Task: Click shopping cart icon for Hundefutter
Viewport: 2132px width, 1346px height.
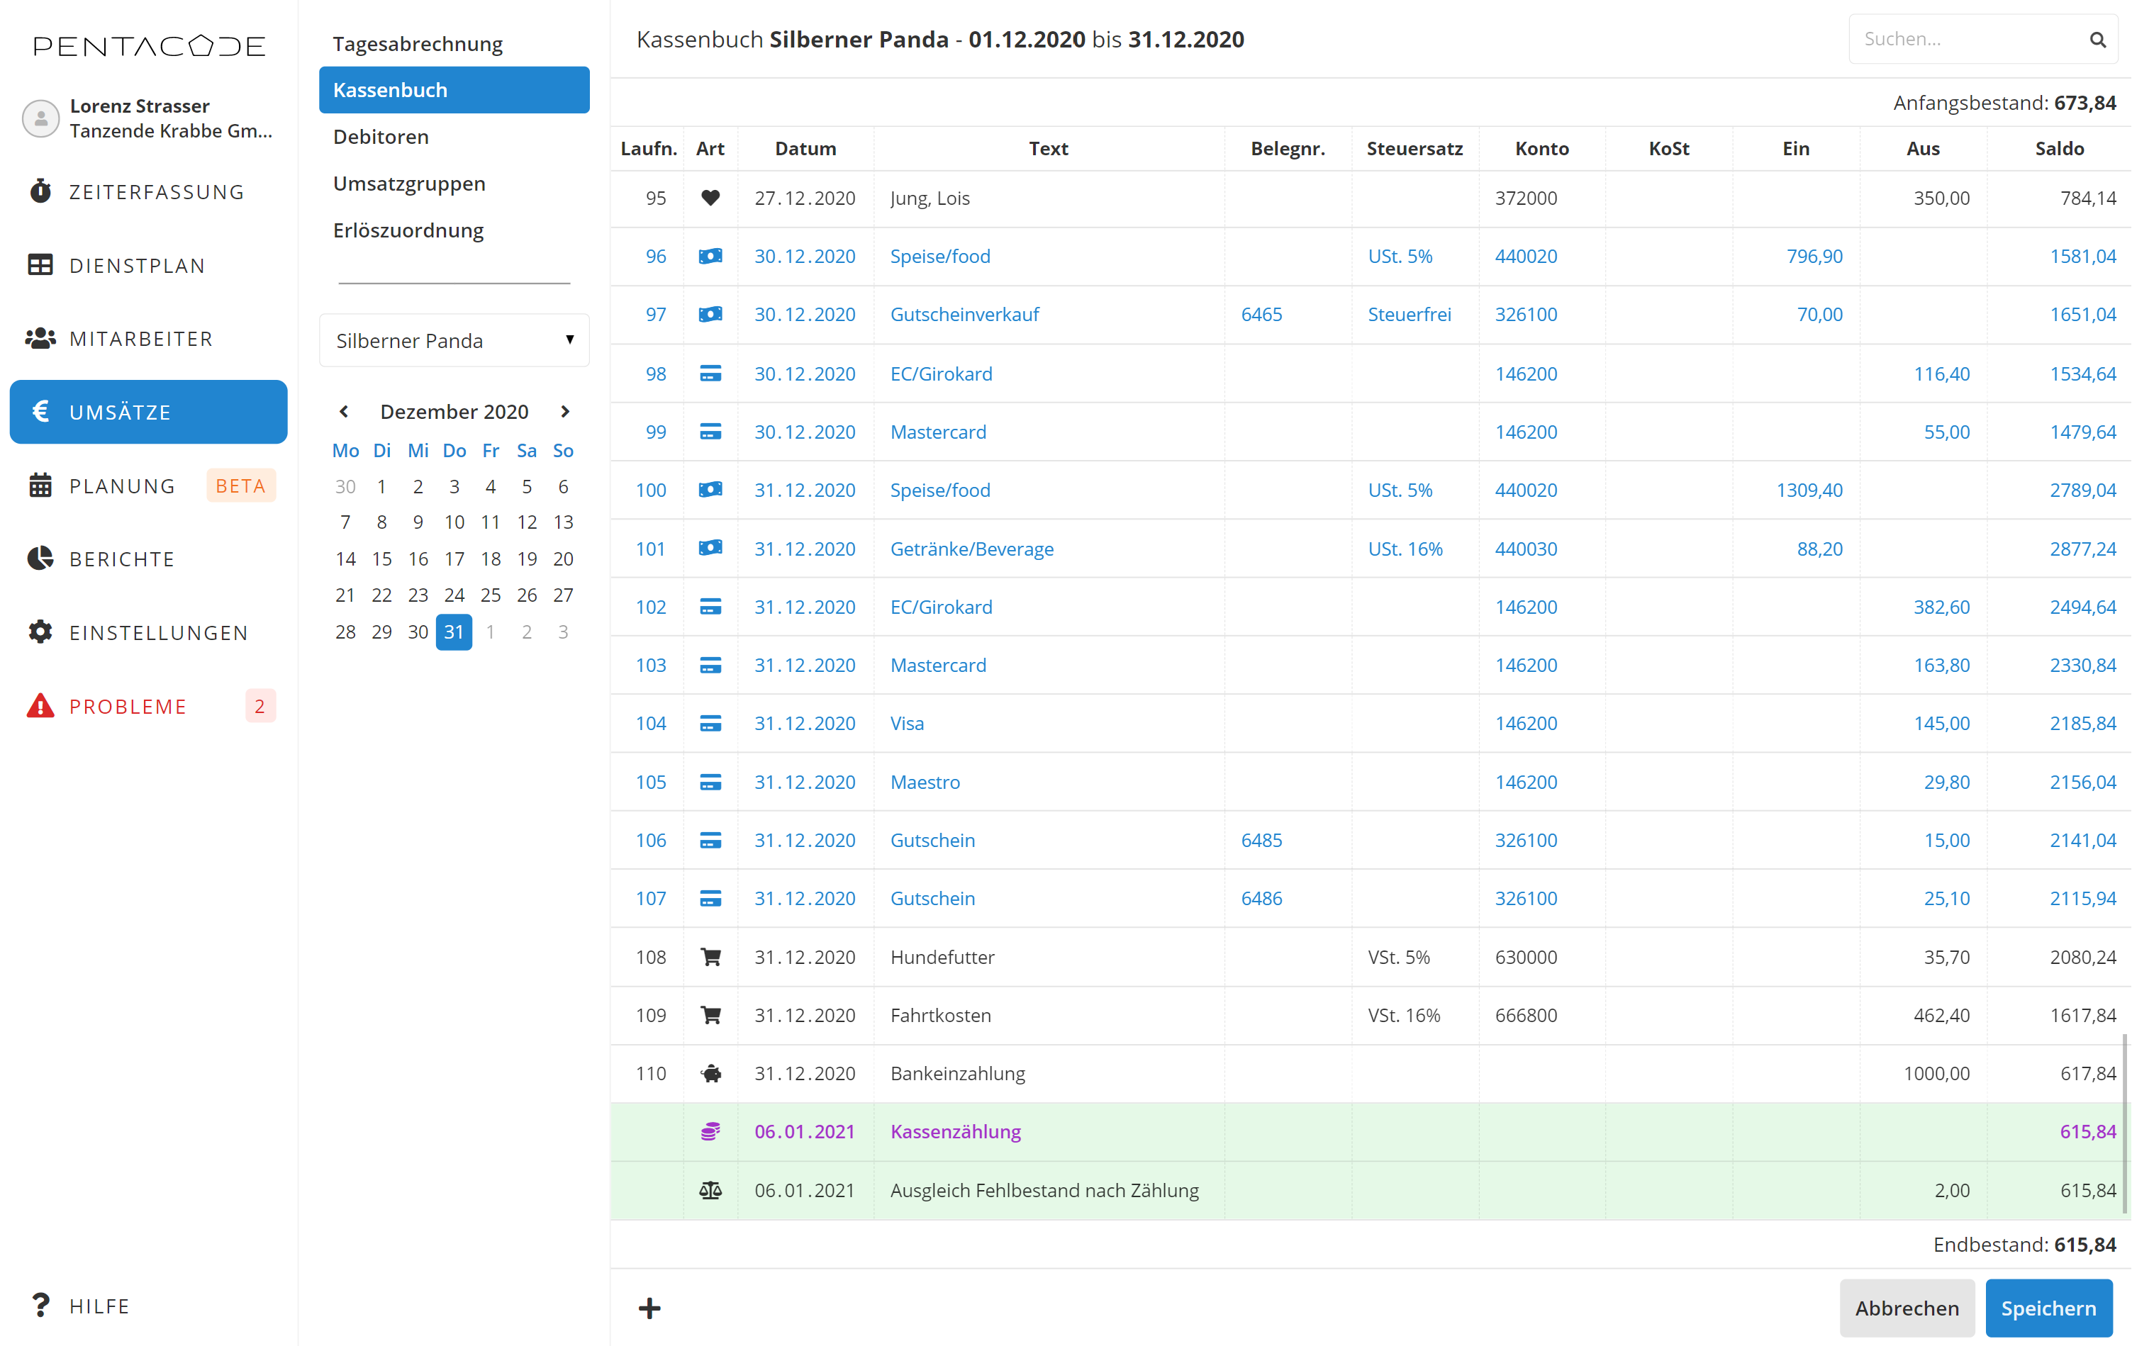Action: pos(710,957)
